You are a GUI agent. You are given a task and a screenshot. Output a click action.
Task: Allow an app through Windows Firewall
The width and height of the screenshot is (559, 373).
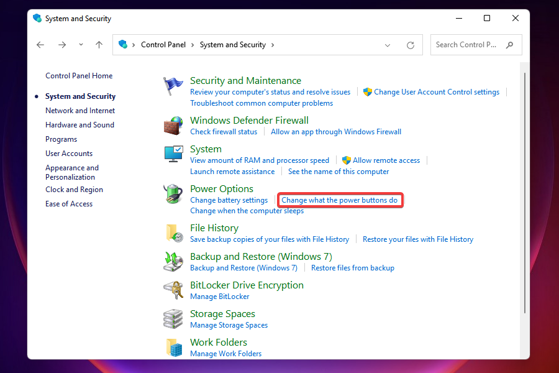[x=336, y=132]
